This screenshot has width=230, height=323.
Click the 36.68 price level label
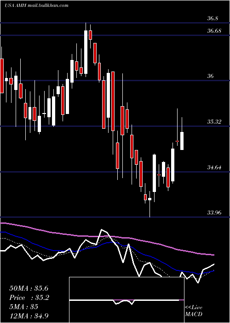point(214,31)
